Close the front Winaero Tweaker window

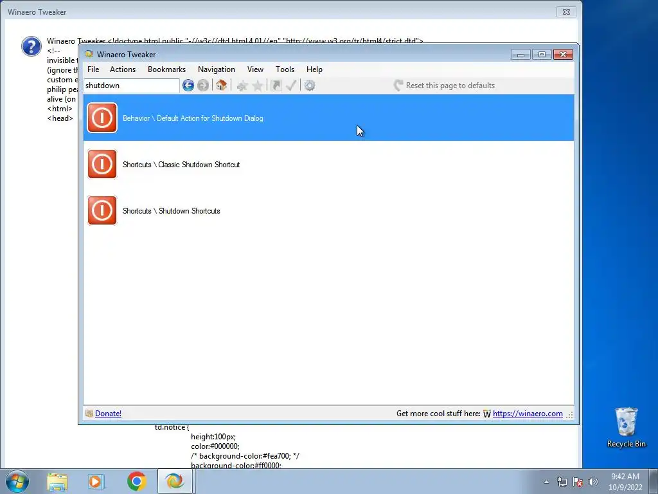563,55
